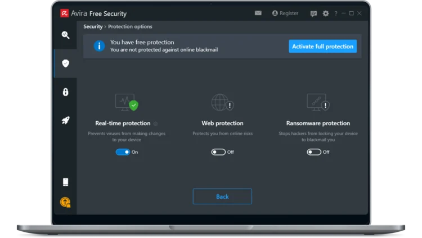This screenshot has width=422, height=238.
Task: Enable the Web protection toggle
Action: coord(218,152)
